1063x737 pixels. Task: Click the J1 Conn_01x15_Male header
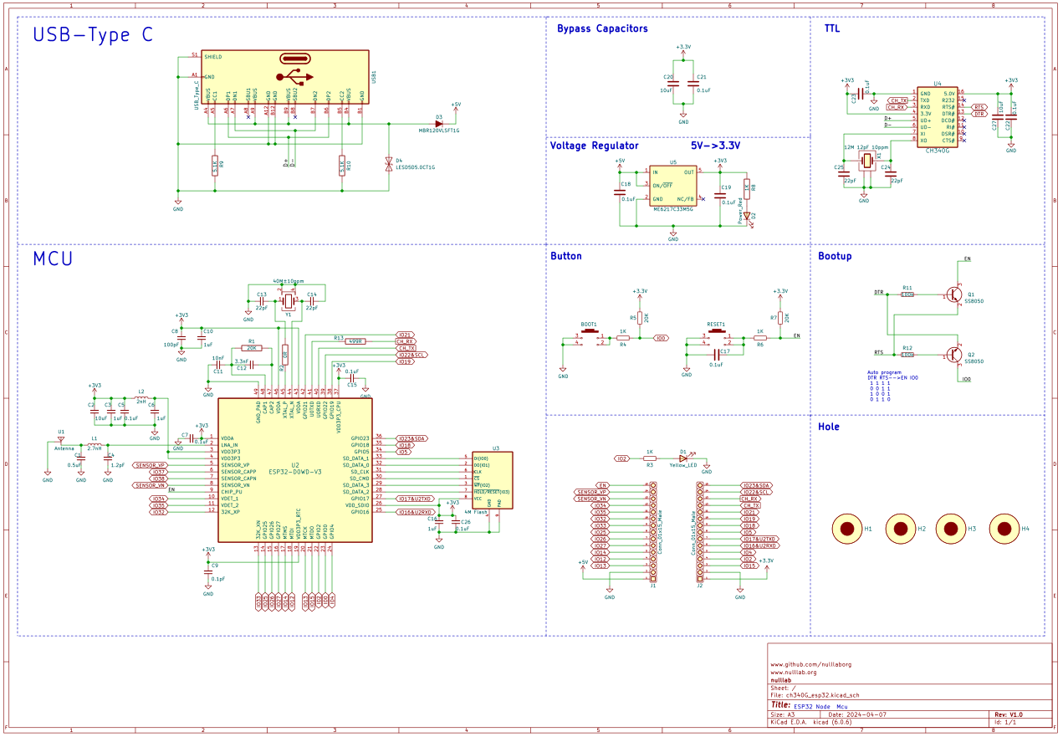click(x=653, y=532)
